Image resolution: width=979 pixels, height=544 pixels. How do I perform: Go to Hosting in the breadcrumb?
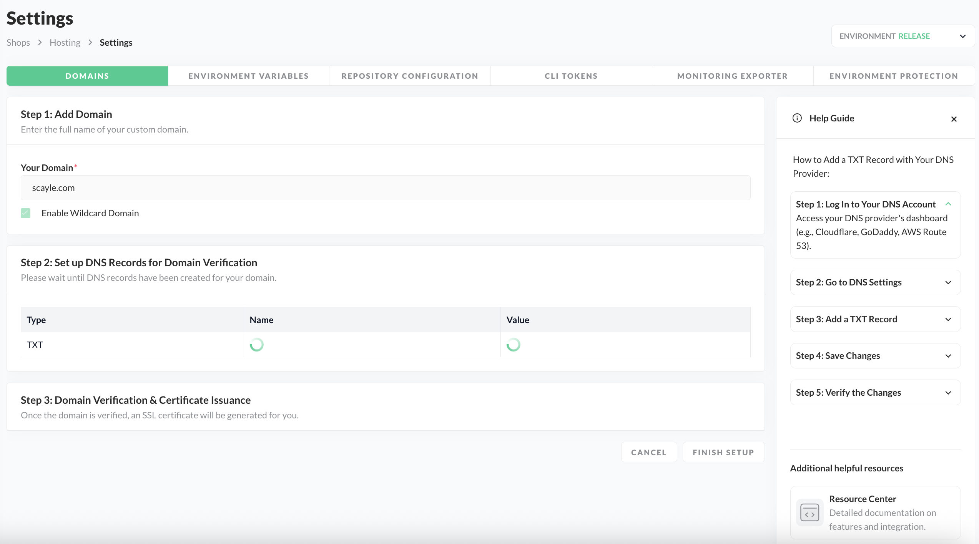click(x=65, y=42)
